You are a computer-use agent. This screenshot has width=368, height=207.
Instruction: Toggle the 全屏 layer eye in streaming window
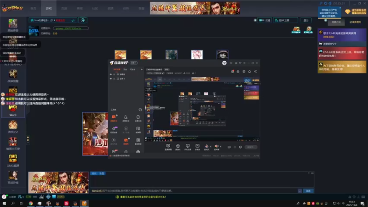111,79
